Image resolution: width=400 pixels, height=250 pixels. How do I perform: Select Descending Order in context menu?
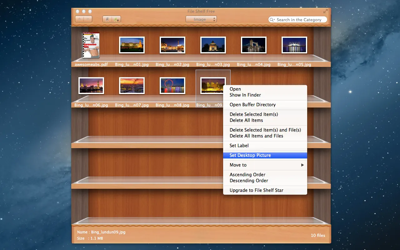(x=249, y=181)
